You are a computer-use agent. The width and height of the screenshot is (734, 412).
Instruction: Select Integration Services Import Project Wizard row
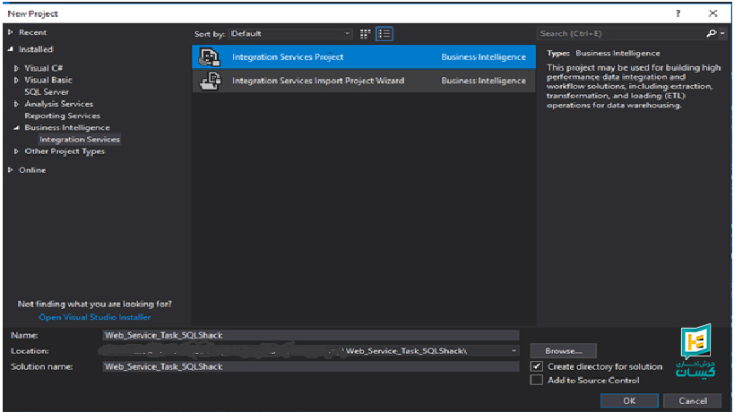364,81
